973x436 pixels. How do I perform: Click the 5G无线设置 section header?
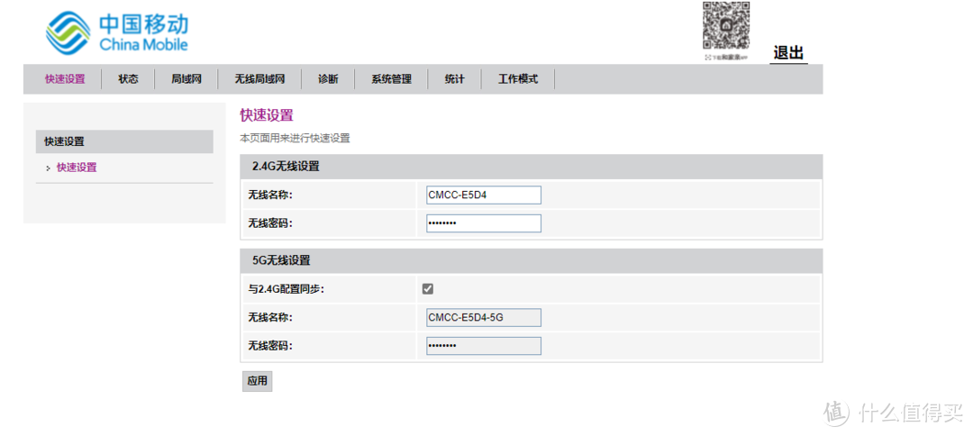point(532,260)
